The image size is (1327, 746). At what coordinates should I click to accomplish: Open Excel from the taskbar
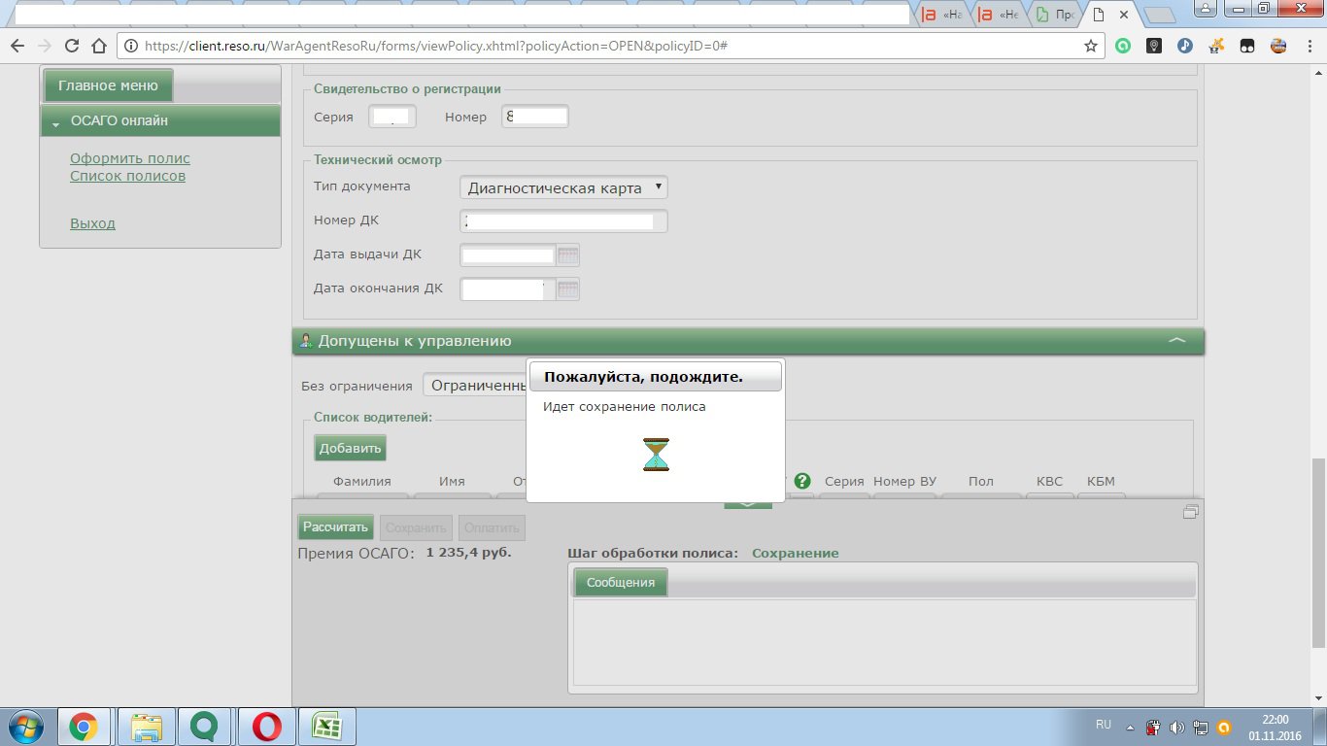(x=327, y=726)
